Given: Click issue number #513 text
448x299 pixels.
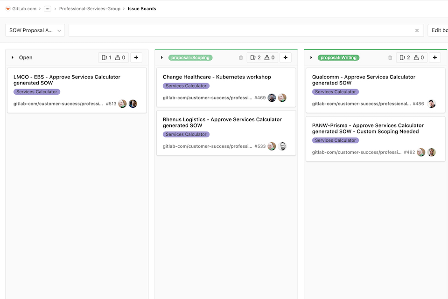Looking at the screenshot, I should coord(111,104).
